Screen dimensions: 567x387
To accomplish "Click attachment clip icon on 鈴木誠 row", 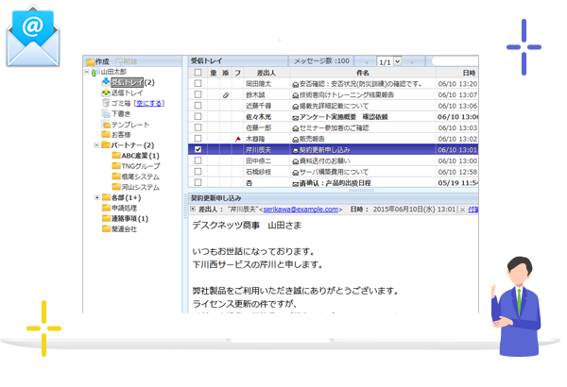I will click(x=224, y=96).
